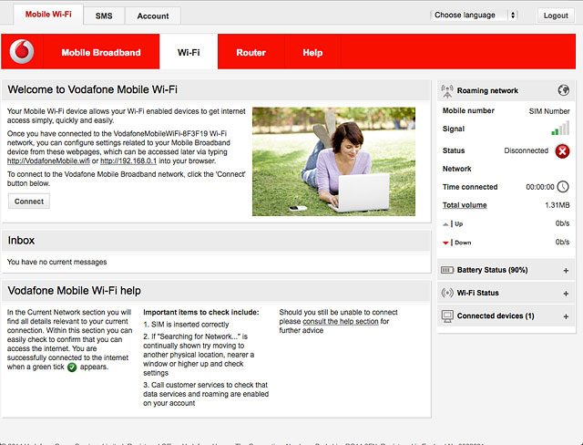Viewport: 583px width, 445px height.
Task: Open the Choose language dropdown
Action: click(x=474, y=16)
